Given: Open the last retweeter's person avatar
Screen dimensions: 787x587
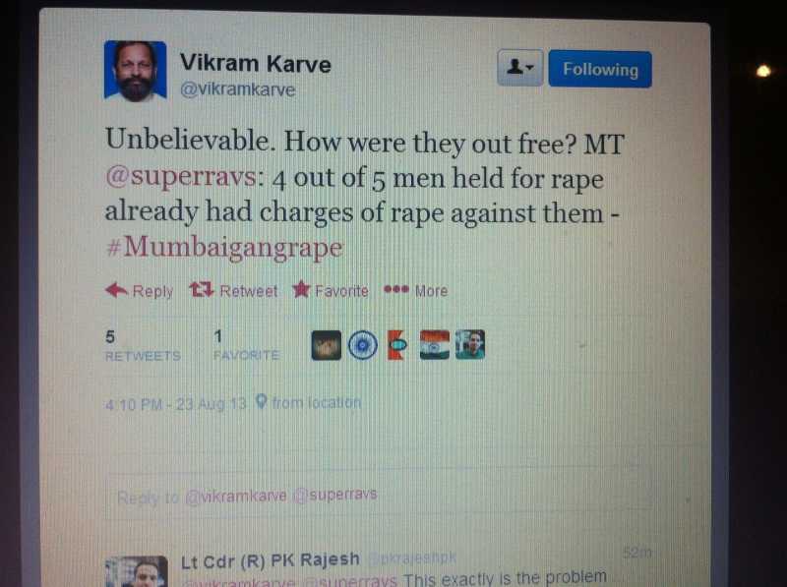Looking at the screenshot, I should pos(470,345).
